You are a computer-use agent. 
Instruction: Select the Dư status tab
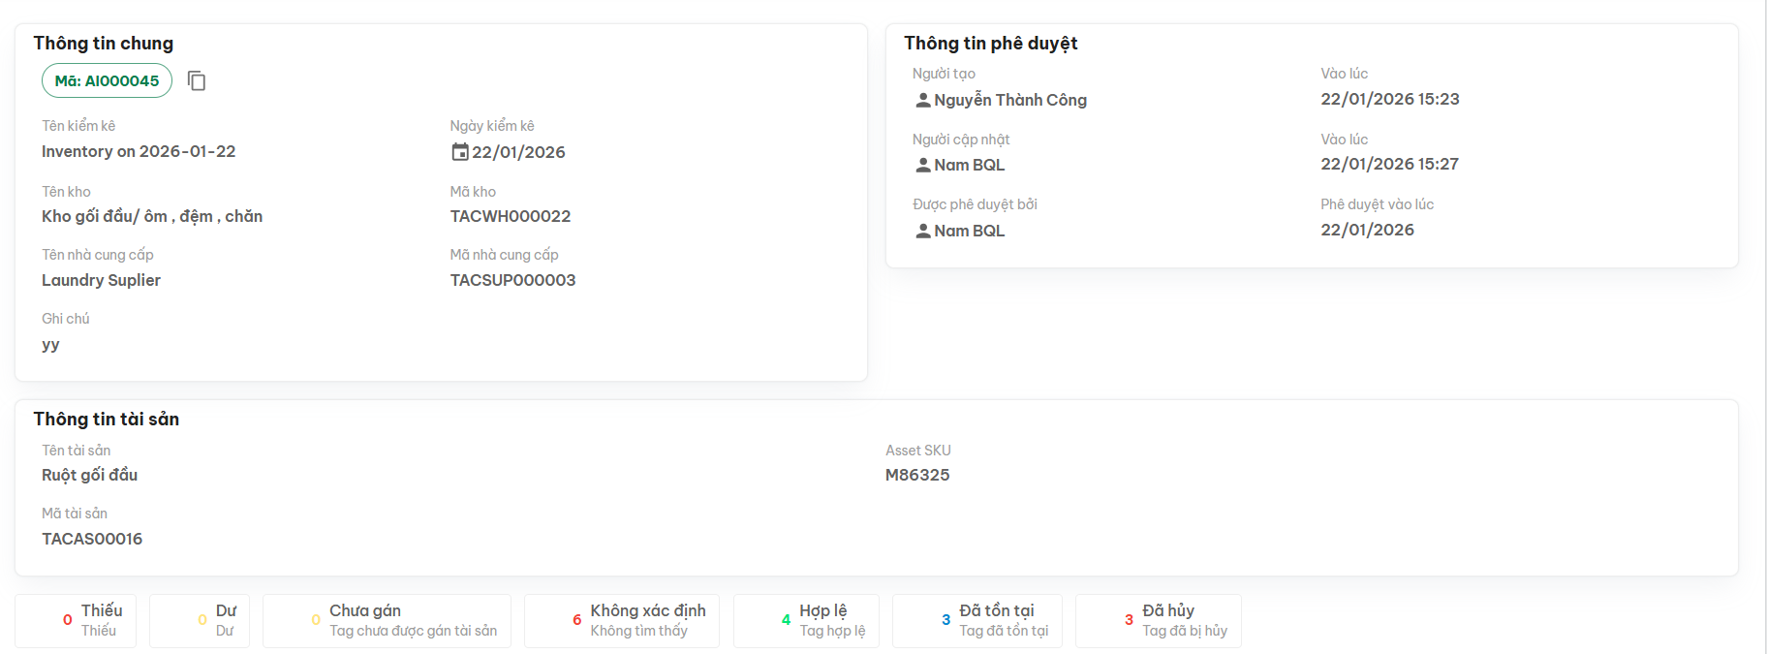click(200, 620)
